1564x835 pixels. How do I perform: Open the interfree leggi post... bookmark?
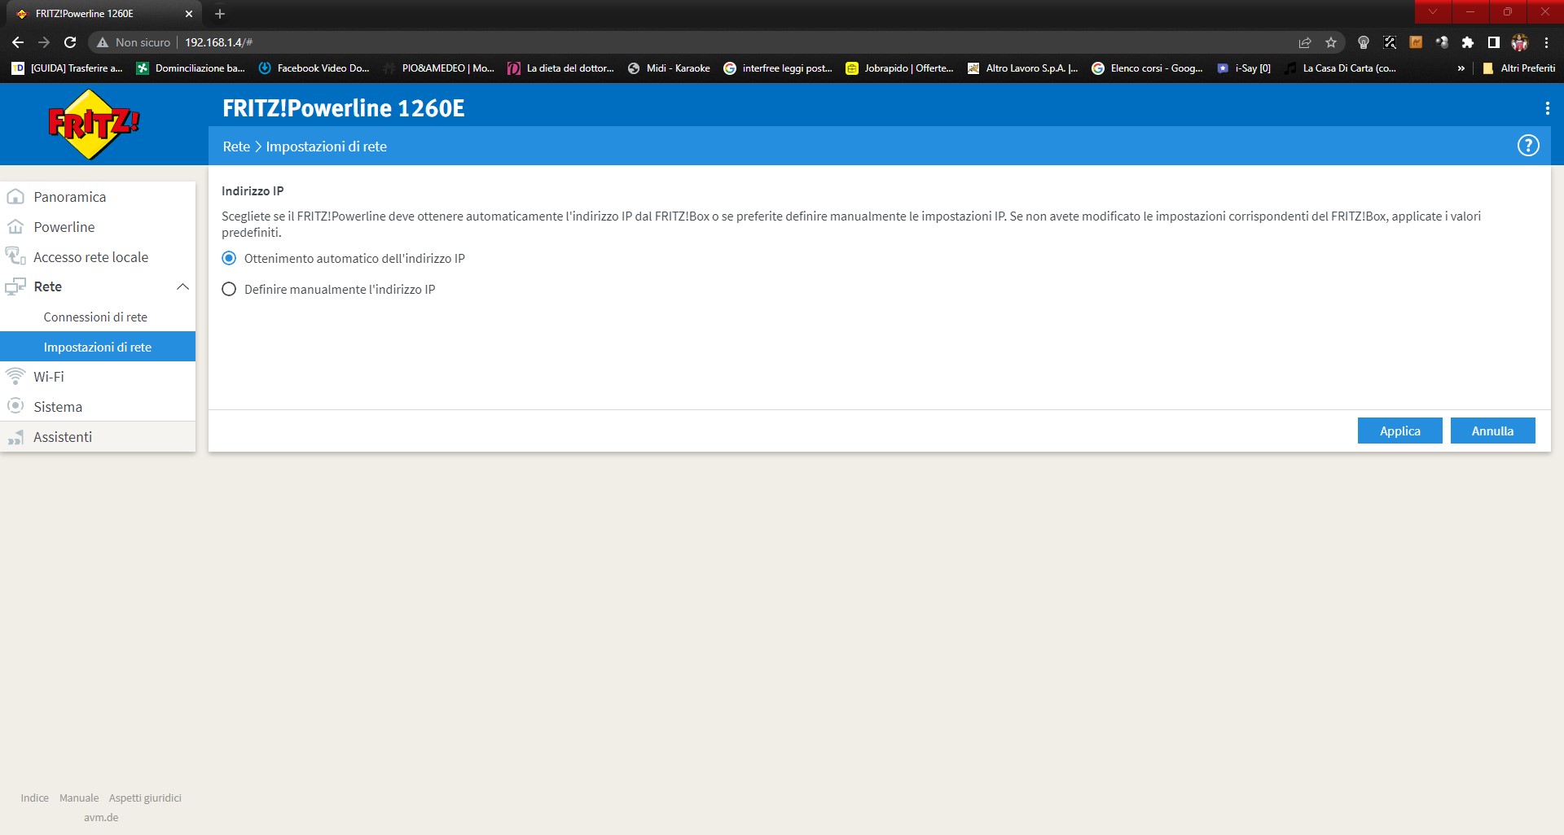point(779,68)
